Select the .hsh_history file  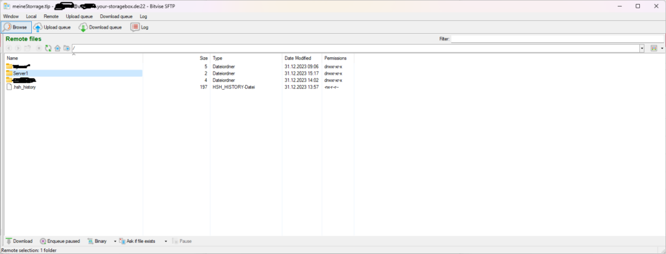[24, 87]
